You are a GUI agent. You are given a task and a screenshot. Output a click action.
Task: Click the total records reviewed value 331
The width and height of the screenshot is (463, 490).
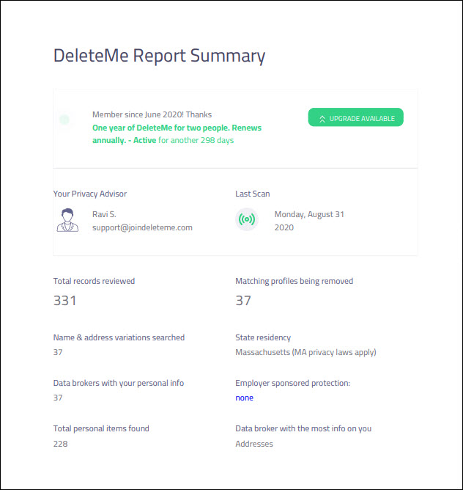64,301
